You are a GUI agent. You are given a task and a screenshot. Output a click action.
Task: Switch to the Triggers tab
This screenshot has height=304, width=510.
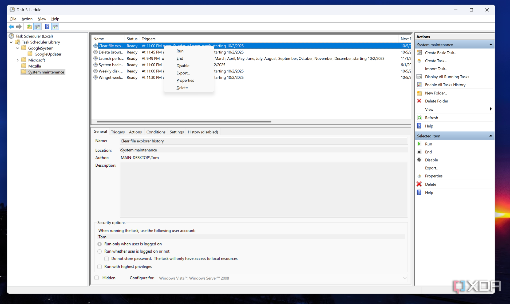(118, 132)
